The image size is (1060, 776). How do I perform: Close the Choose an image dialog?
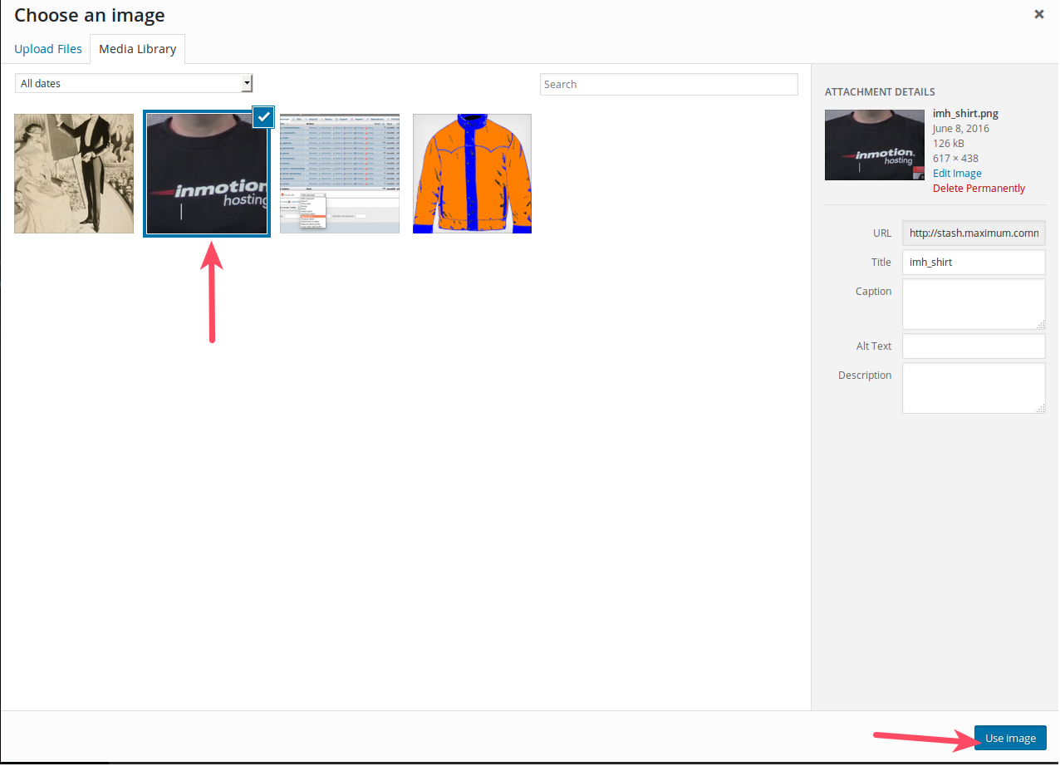point(1038,14)
